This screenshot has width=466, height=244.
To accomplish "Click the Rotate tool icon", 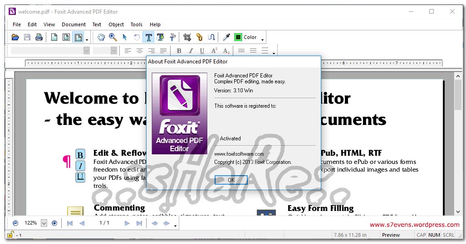I will tap(137, 38).
